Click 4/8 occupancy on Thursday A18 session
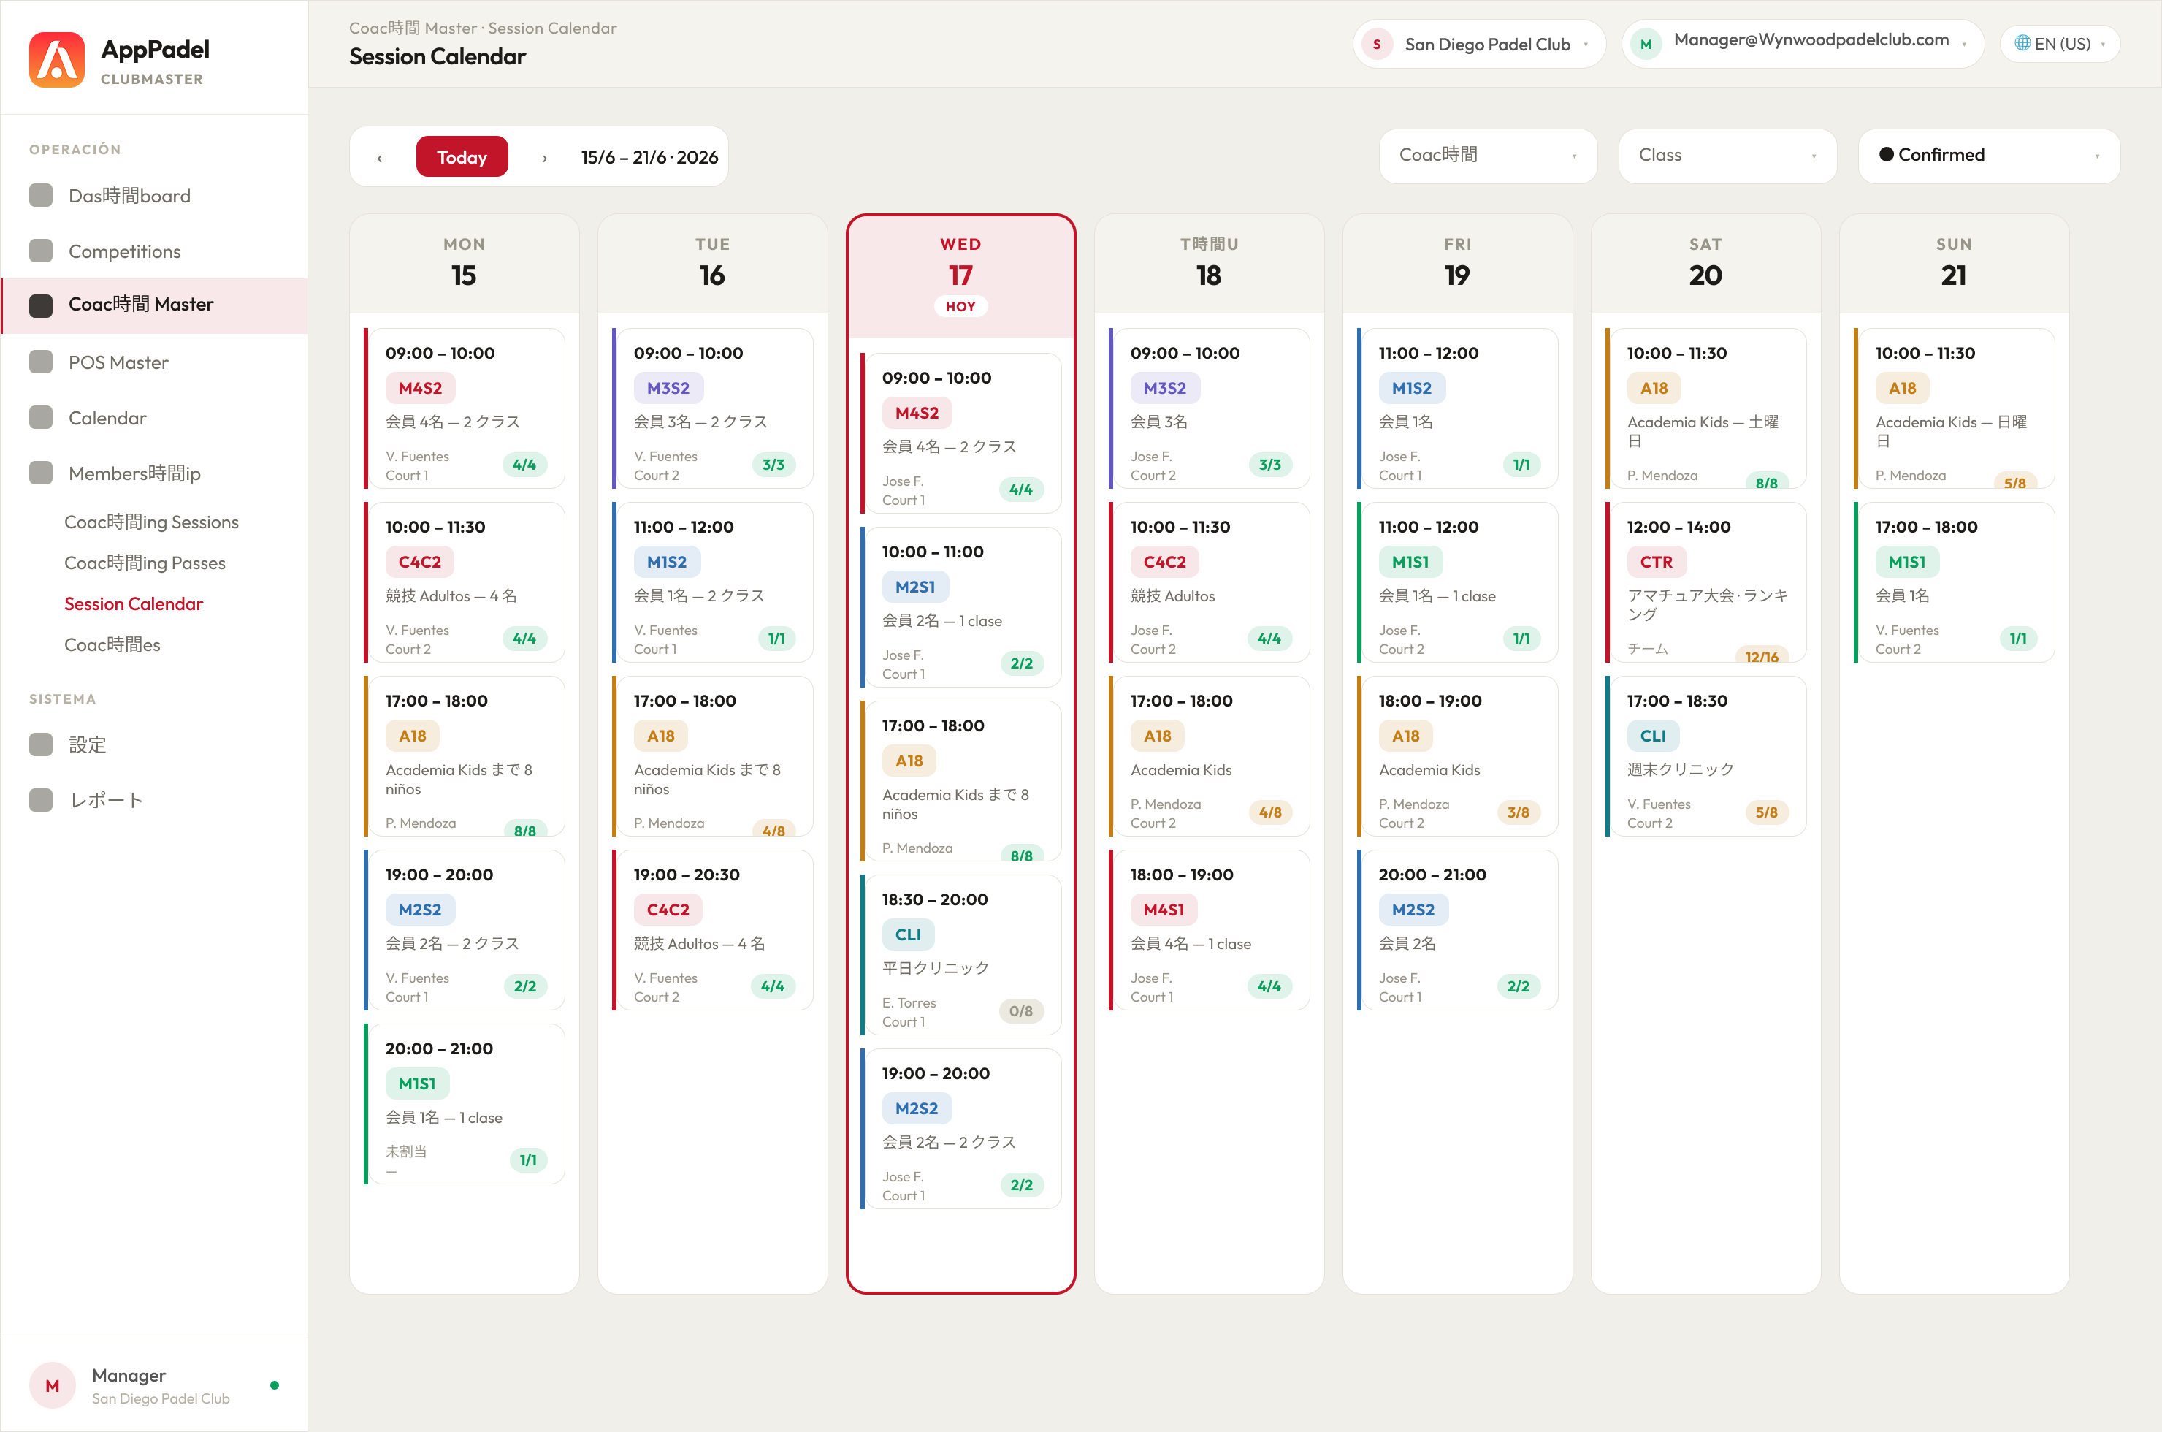The image size is (2162, 1432). tap(1270, 812)
